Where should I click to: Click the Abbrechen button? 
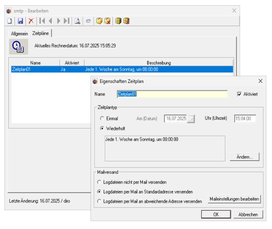[248, 215]
